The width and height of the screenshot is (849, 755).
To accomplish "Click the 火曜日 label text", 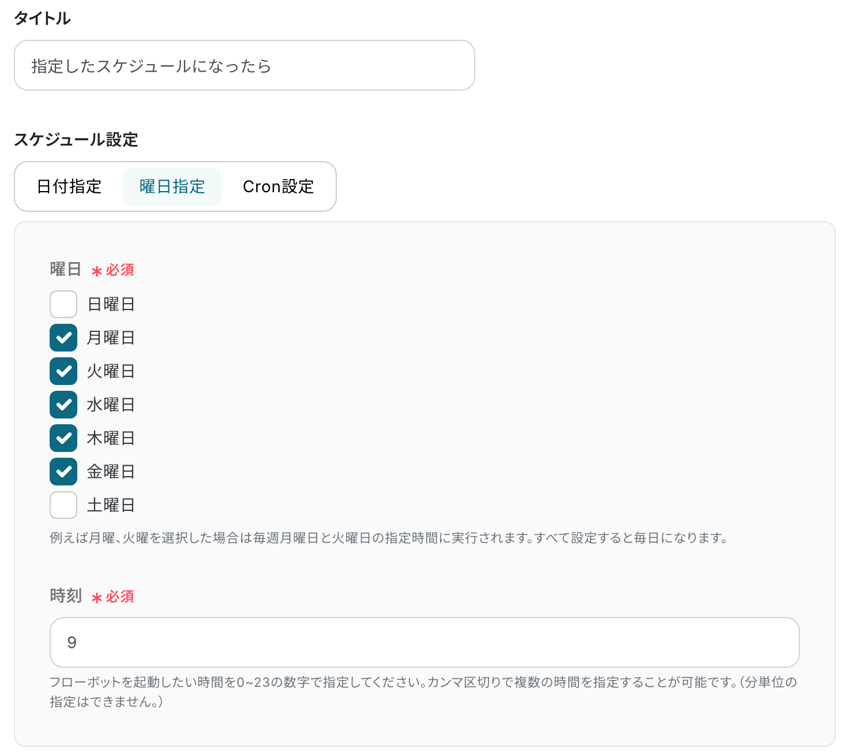I will click(111, 371).
